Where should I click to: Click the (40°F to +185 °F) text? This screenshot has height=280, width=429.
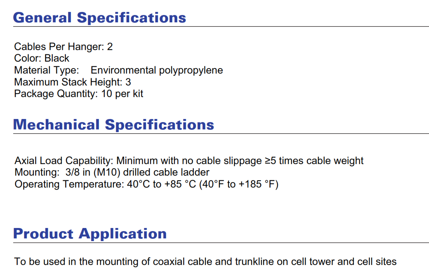(x=239, y=184)
